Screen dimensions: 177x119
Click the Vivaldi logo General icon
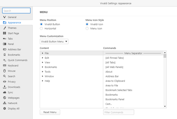tap(5, 17)
